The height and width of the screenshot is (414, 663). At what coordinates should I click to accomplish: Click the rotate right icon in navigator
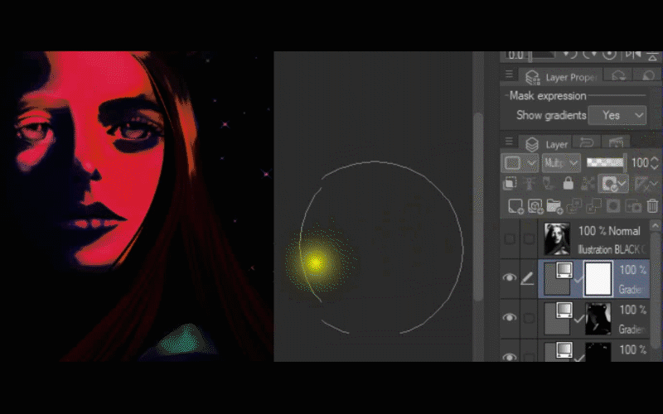(x=589, y=55)
